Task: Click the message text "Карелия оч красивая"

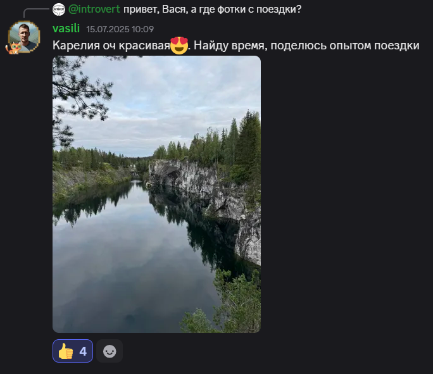Action: point(111,46)
